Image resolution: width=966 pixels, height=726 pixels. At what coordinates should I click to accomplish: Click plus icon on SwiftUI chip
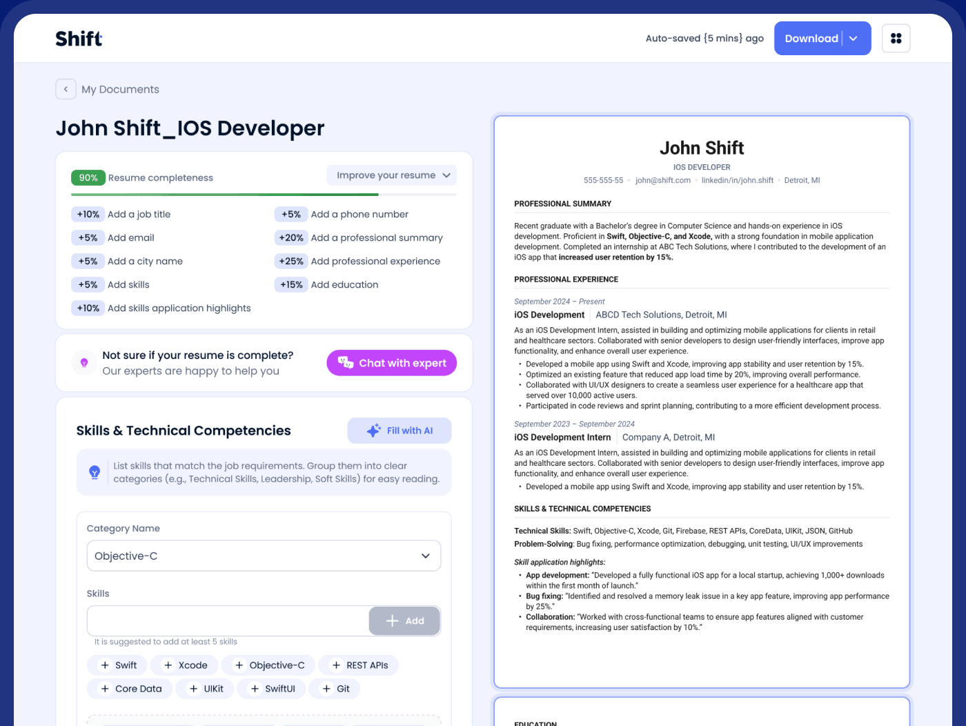pyautogui.click(x=255, y=689)
